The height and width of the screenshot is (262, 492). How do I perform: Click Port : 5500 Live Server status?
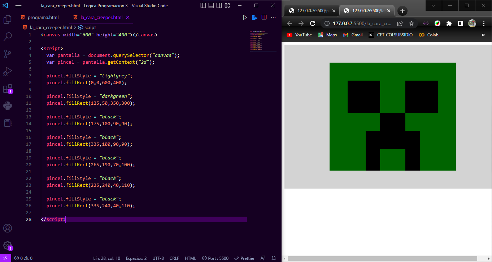point(215,258)
